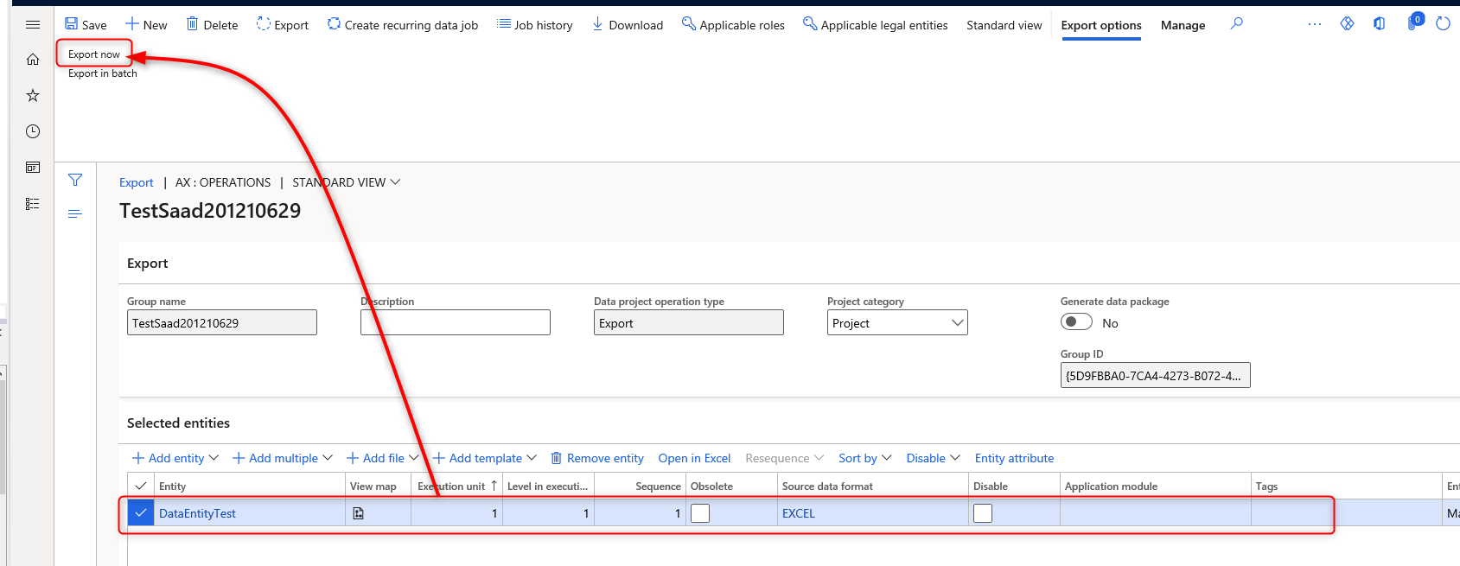The width and height of the screenshot is (1460, 566).
Task: Open the Add entity dropdown
Action: pos(175,458)
